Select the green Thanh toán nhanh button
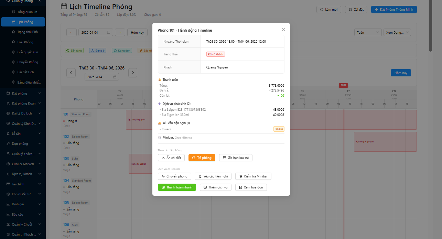The image size is (442, 239). (x=177, y=187)
